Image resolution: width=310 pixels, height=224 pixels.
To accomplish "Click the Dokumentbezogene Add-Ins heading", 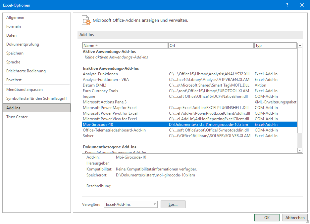I will click(110, 147).
